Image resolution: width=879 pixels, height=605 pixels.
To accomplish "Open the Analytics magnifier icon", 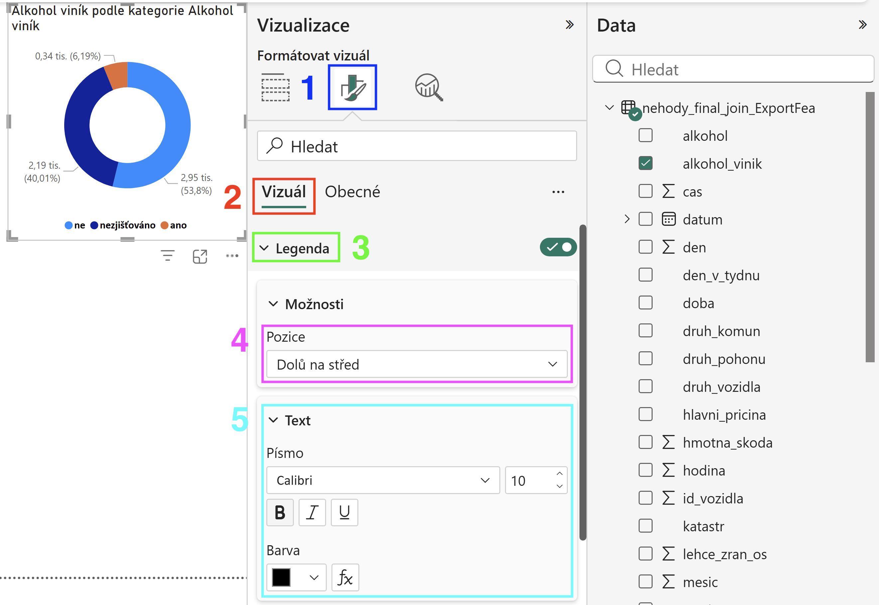I will [429, 88].
